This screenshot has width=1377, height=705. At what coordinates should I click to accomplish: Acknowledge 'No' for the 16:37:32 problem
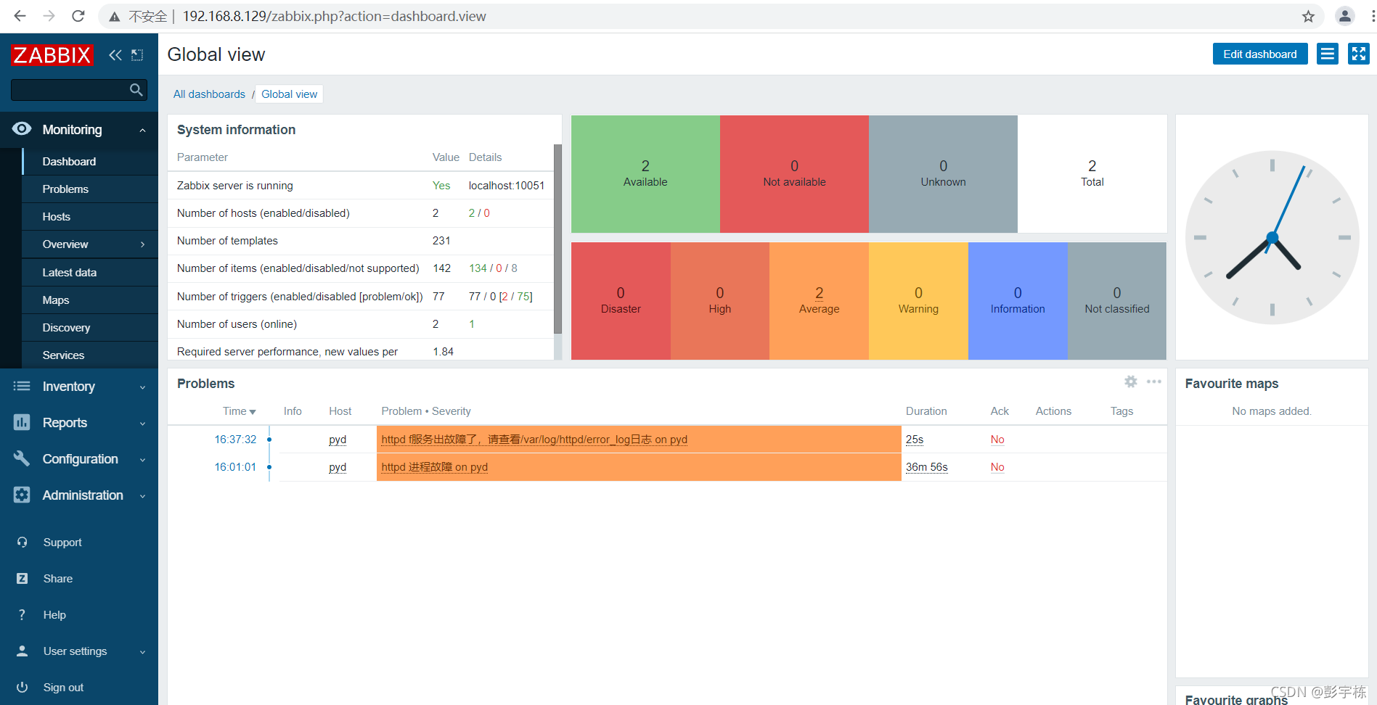[x=997, y=440]
